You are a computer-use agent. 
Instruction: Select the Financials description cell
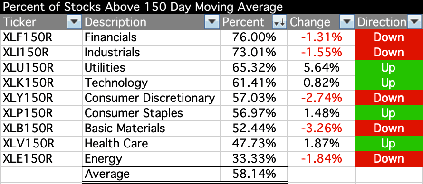click(x=151, y=37)
